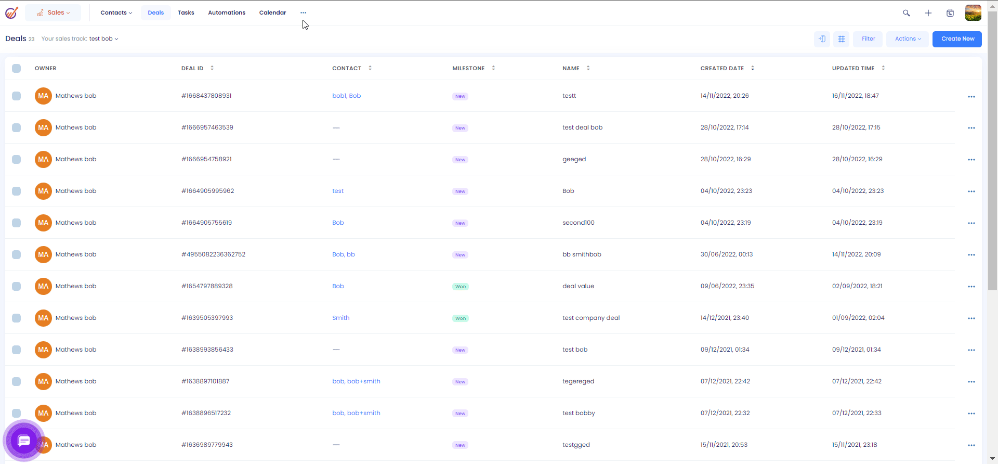Sort by Milestone column arrows
The image size is (998, 464).
tap(493, 68)
